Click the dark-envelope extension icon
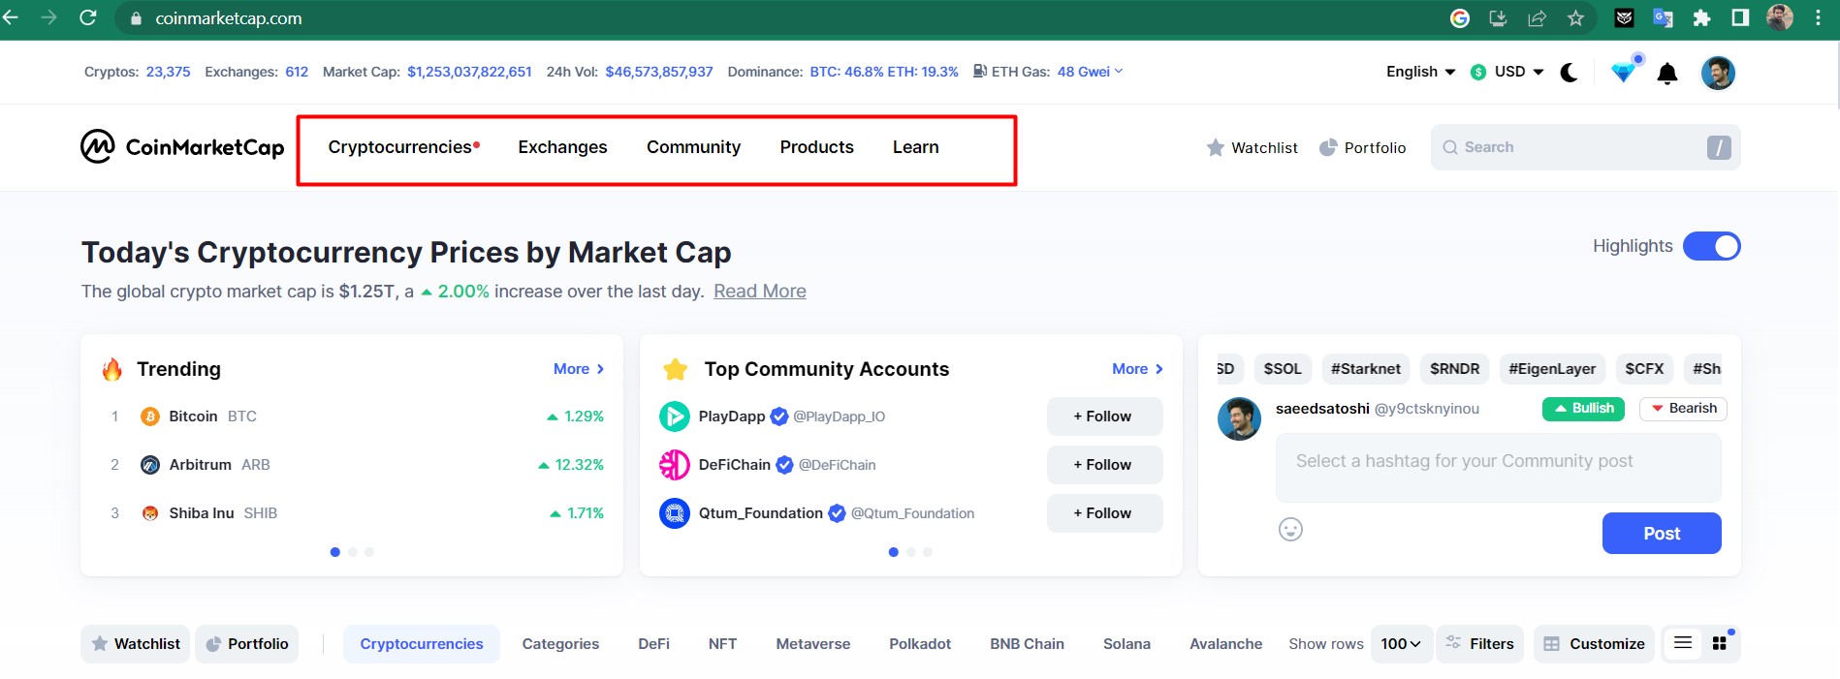This screenshot has width=1840, height=679. point(1624,17)
